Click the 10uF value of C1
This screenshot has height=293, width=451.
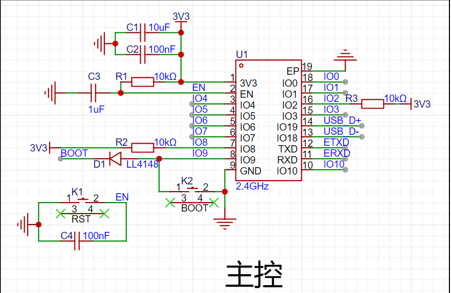(160, 27)
